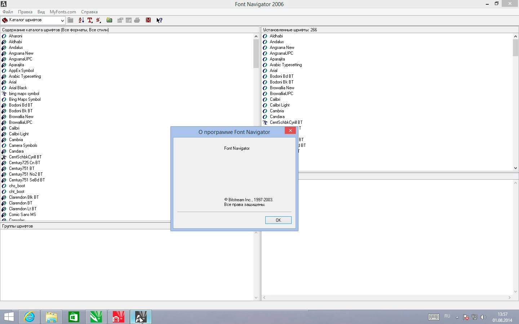Click OK in the About dialog
The image size is (519, 324).
[278, 220]
